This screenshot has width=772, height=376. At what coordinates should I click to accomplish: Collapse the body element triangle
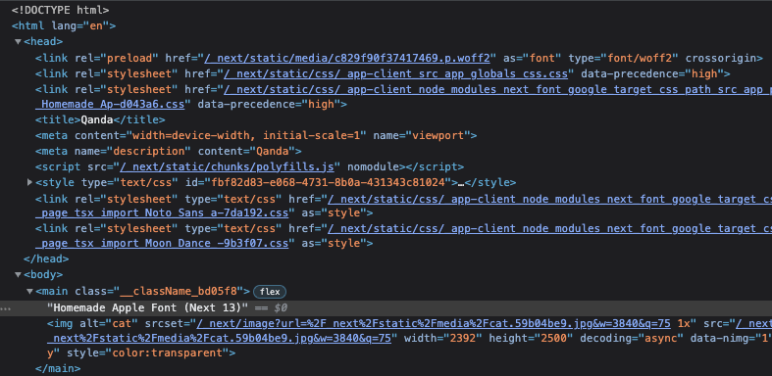tap(19, 275)
